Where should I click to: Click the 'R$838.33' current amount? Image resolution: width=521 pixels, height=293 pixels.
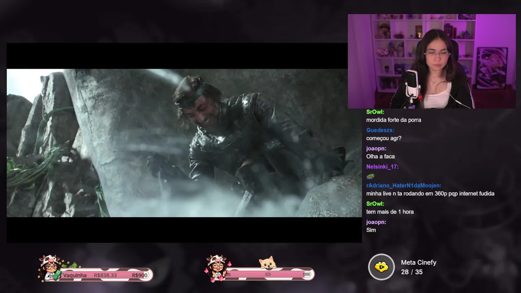pos(105,276)
